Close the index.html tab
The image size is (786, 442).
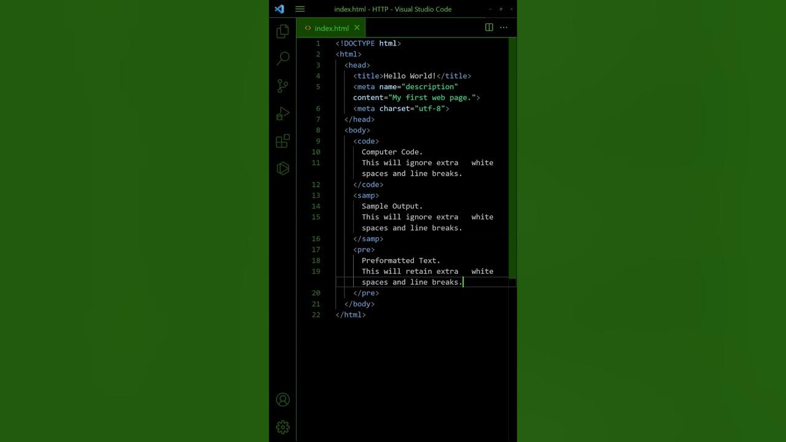click(x=357, y=28)
